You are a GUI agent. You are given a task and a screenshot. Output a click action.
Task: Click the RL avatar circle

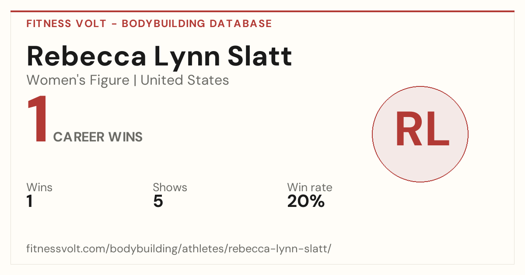(x=420, y=134)
